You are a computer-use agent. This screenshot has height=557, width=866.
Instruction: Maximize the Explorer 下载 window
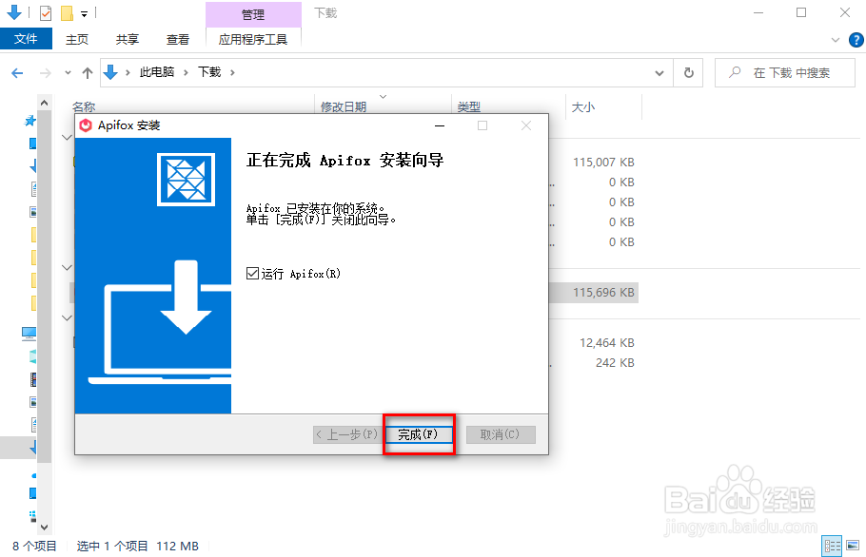tap(801, 12)
